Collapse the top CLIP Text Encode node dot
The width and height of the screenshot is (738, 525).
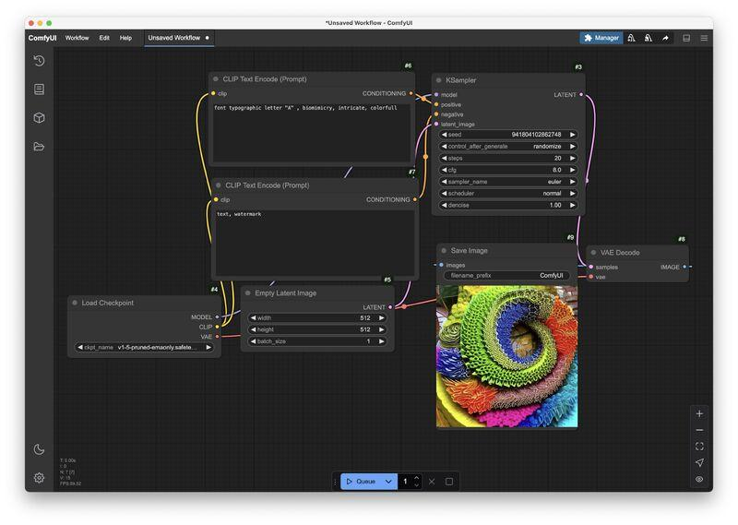click(x=216, y=79)
